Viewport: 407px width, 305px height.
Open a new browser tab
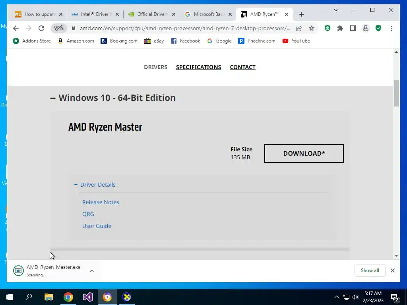click(x=301, y=14)
